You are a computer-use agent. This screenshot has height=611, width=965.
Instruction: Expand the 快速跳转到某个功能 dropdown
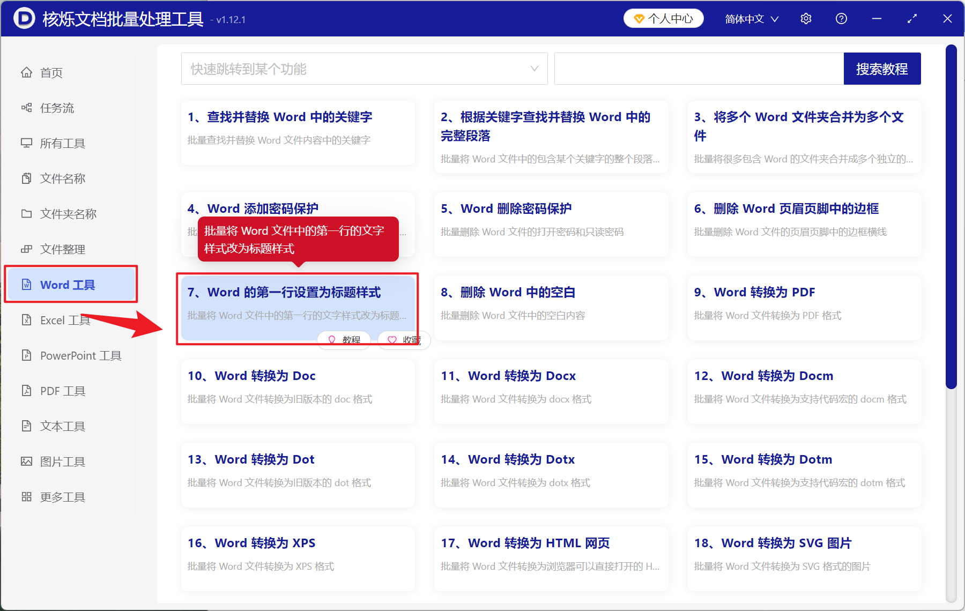tap(364, 69)
